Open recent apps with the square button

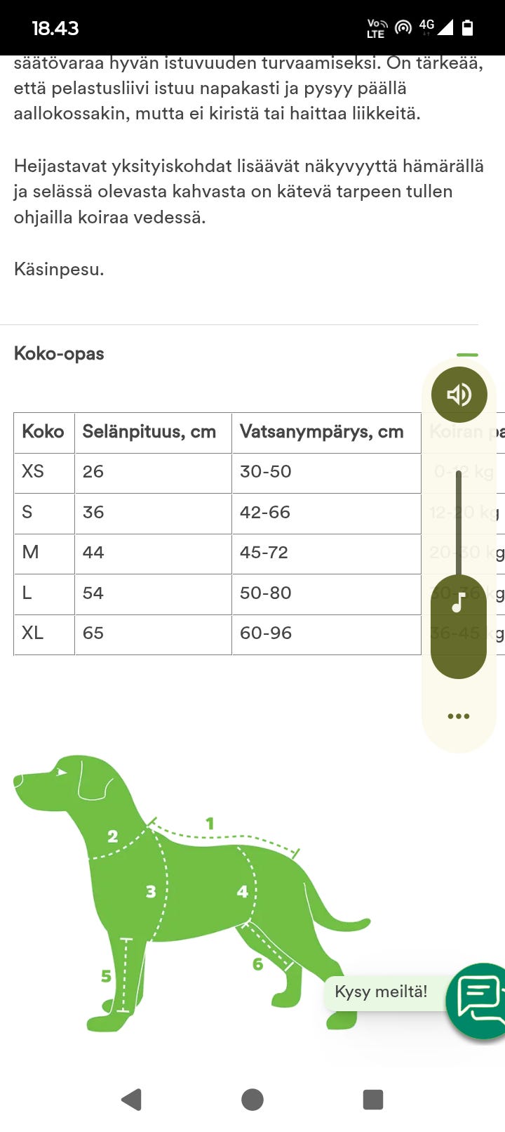(372, 1100)
